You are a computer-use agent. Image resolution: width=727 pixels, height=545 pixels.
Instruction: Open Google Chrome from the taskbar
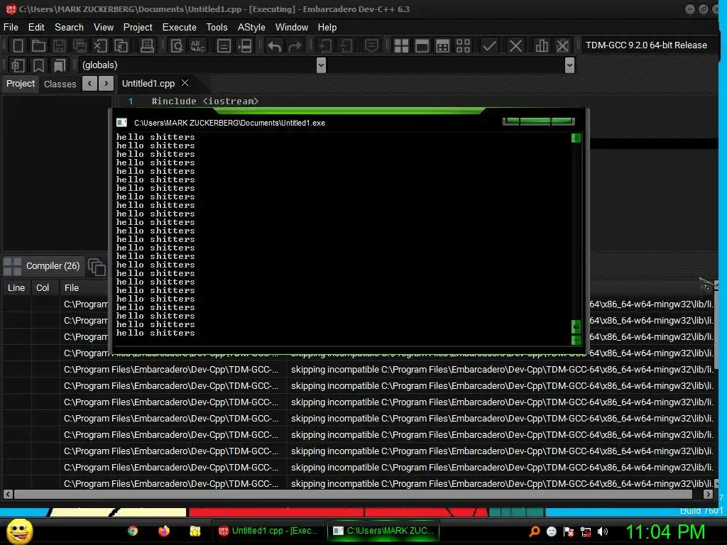tap(133, 531)
